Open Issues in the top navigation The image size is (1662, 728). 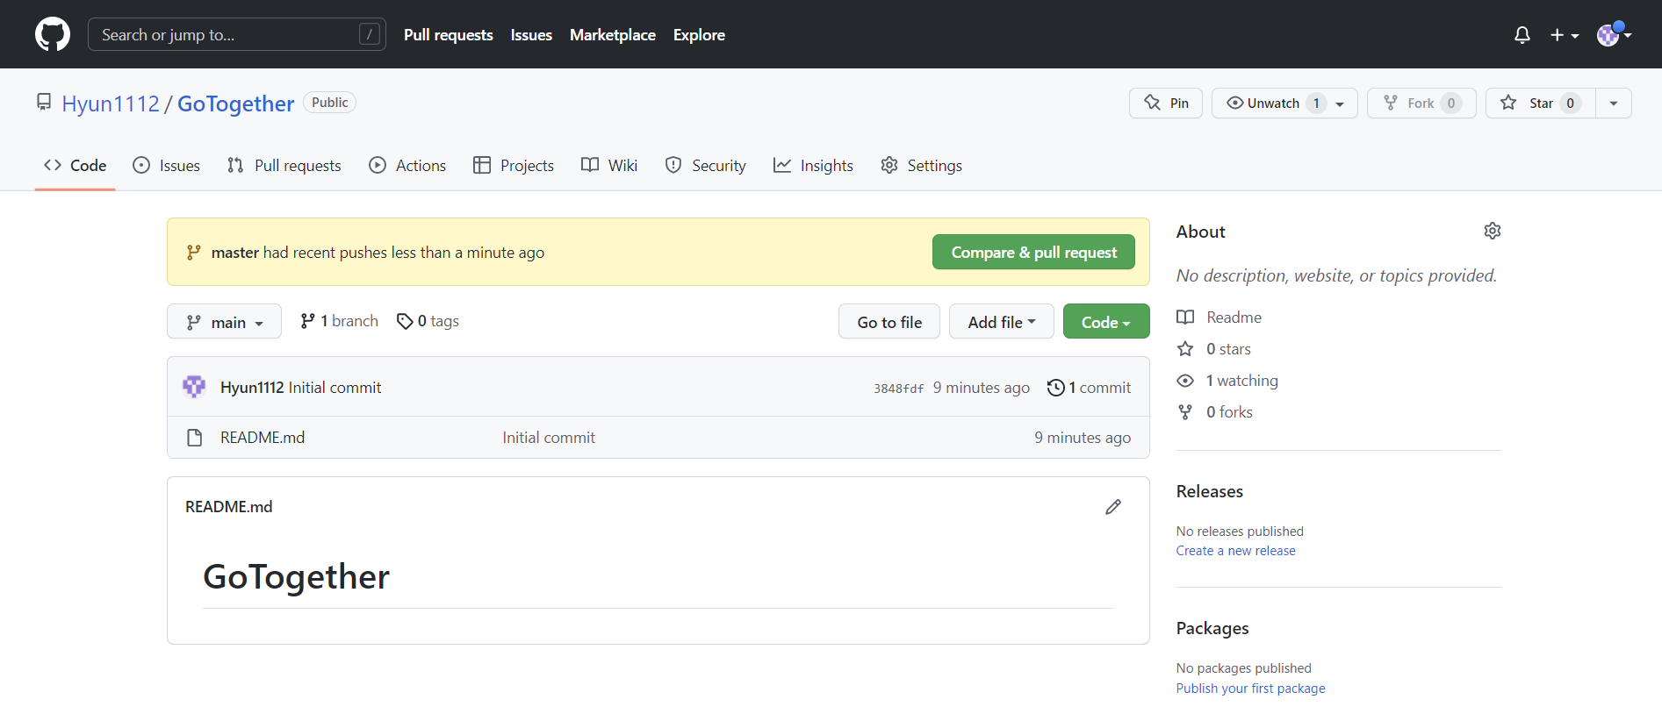tap(531, 35)
